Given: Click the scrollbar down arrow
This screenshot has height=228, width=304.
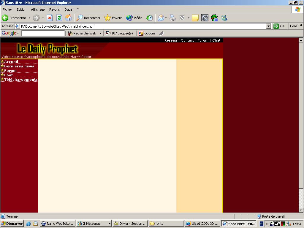Looking at the screenshot, I should (301, 210).
